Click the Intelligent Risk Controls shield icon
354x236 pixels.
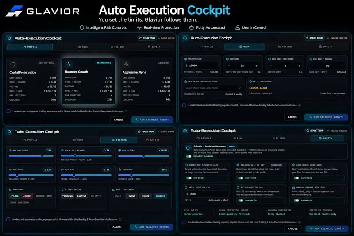[x=82, y=27]
